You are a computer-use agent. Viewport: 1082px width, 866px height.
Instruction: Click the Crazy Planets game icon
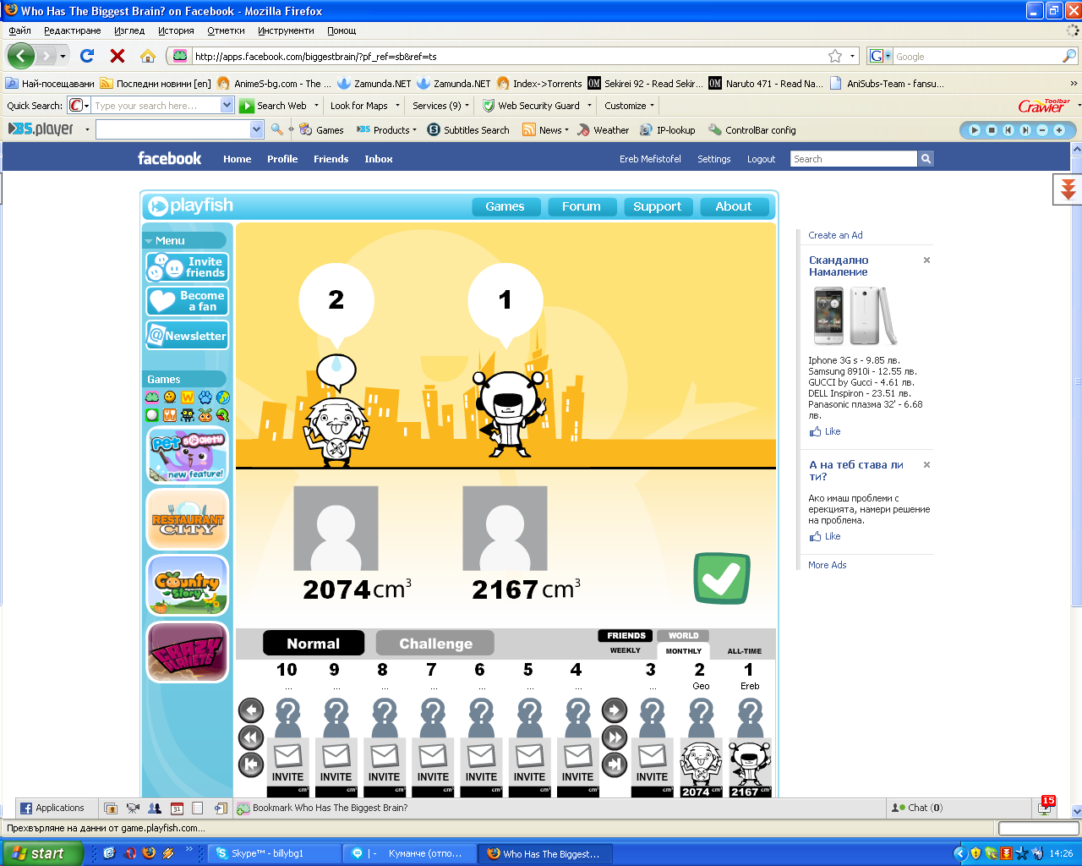point(187,652)
